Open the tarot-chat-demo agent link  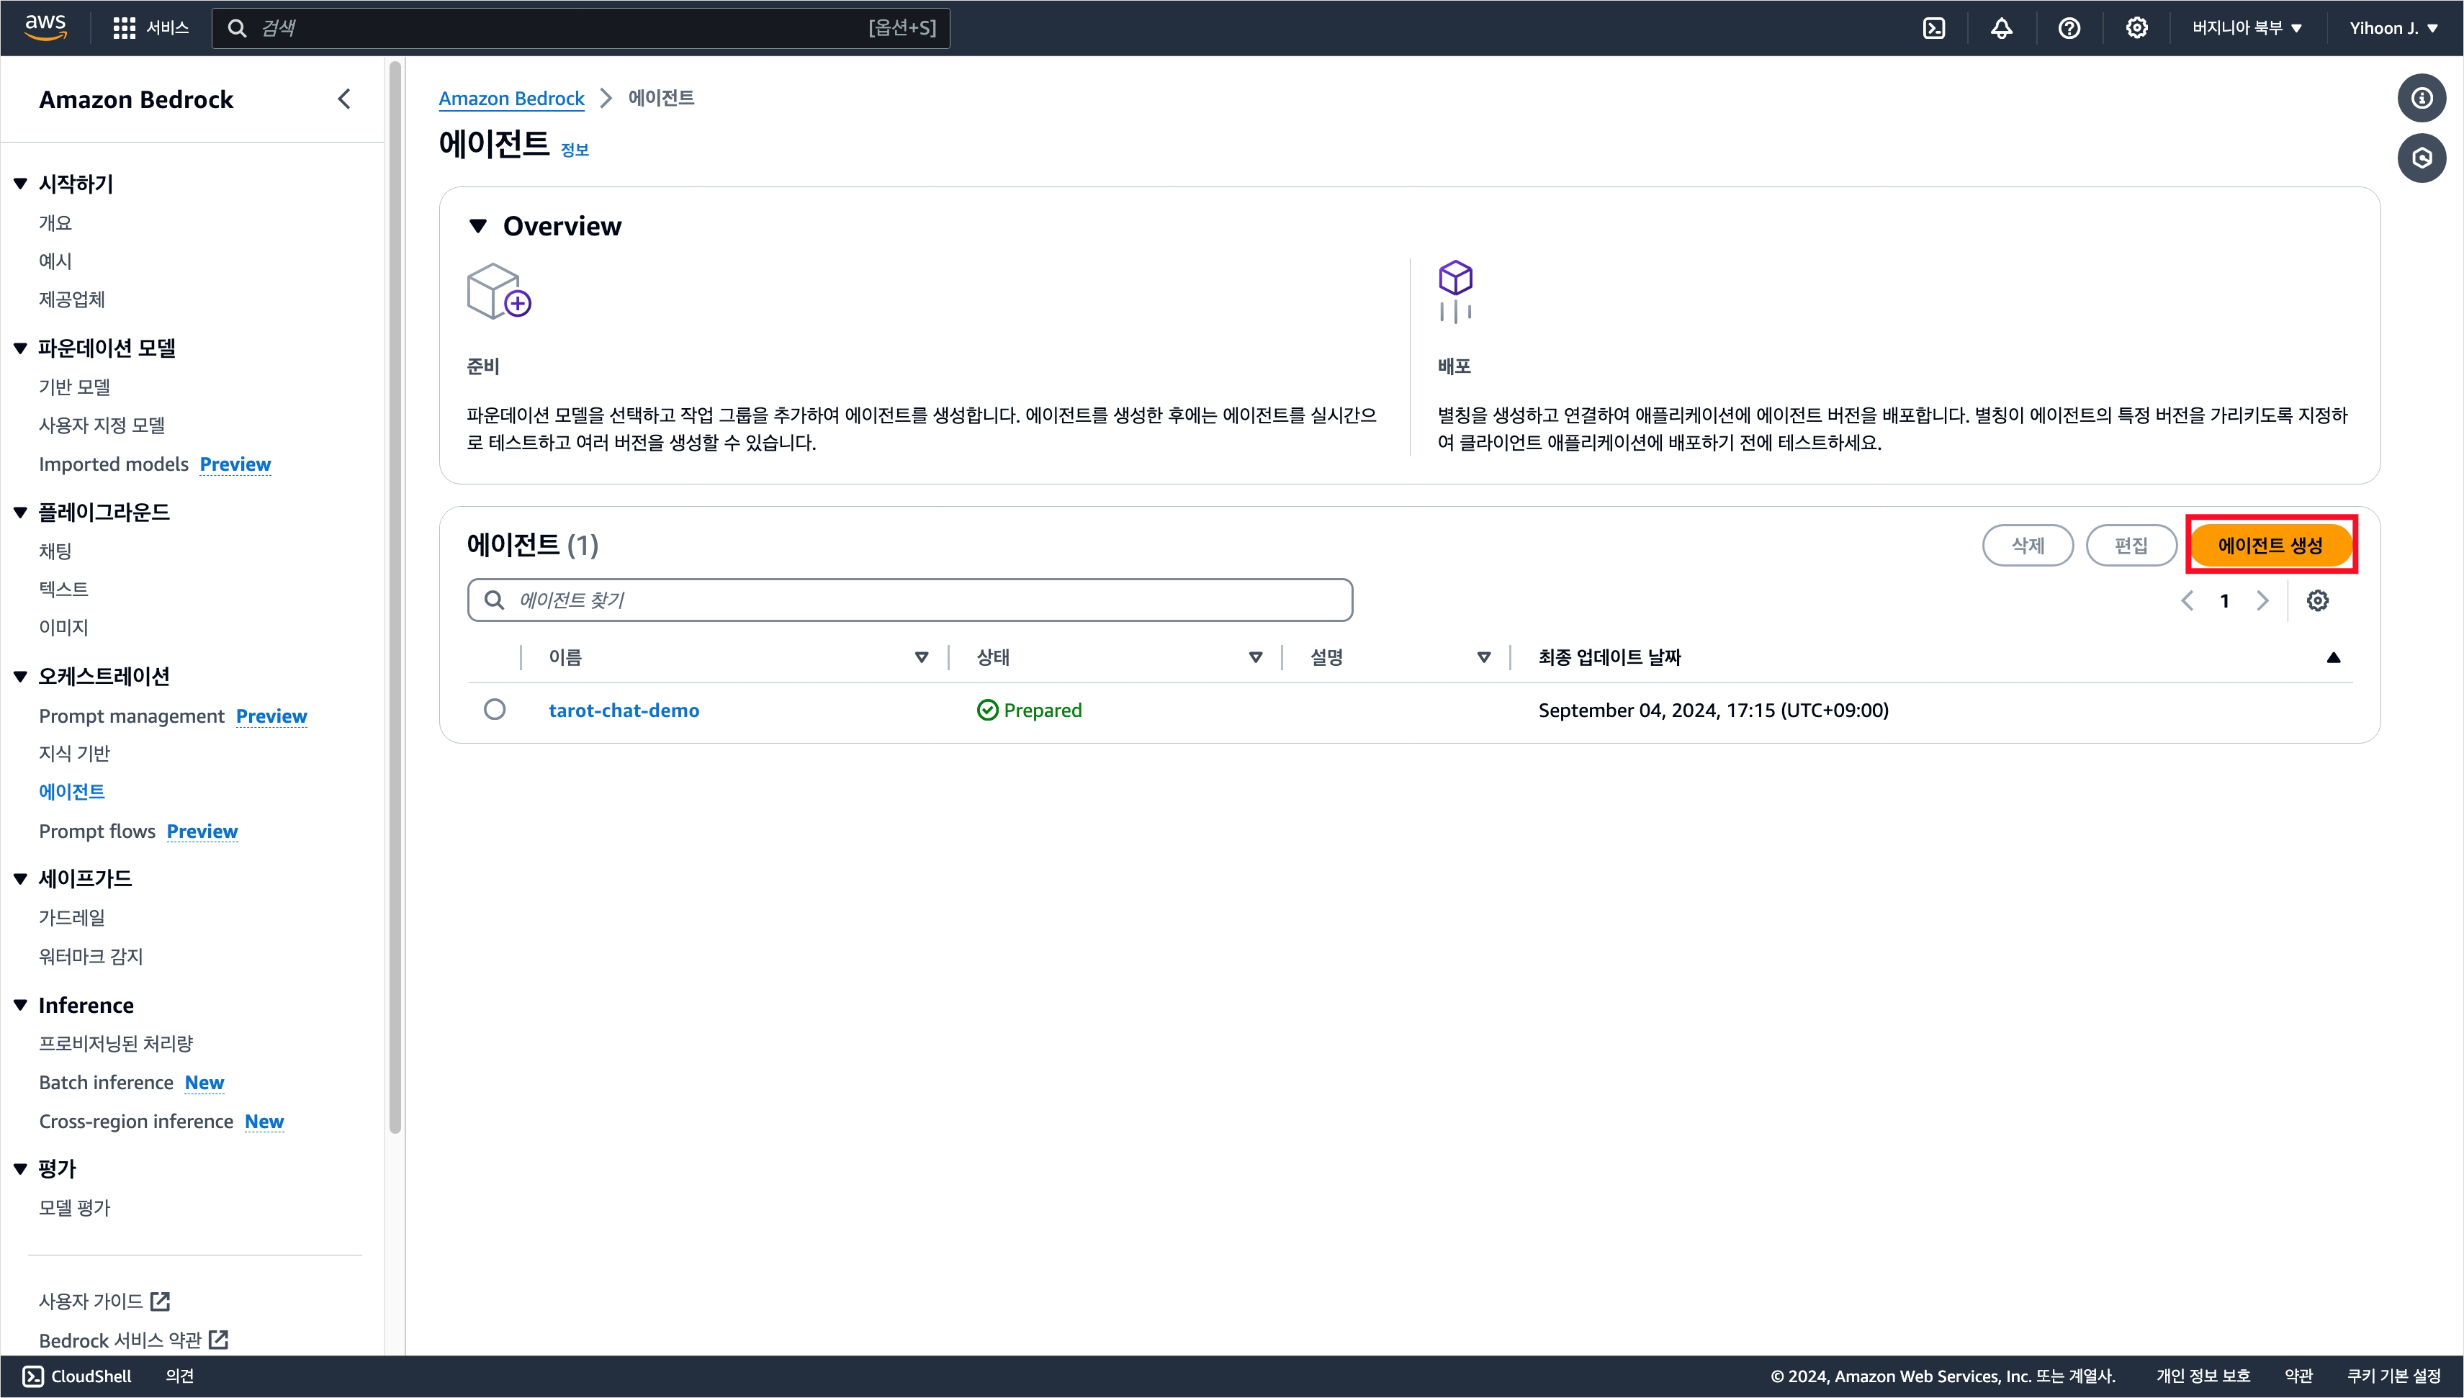624,711
